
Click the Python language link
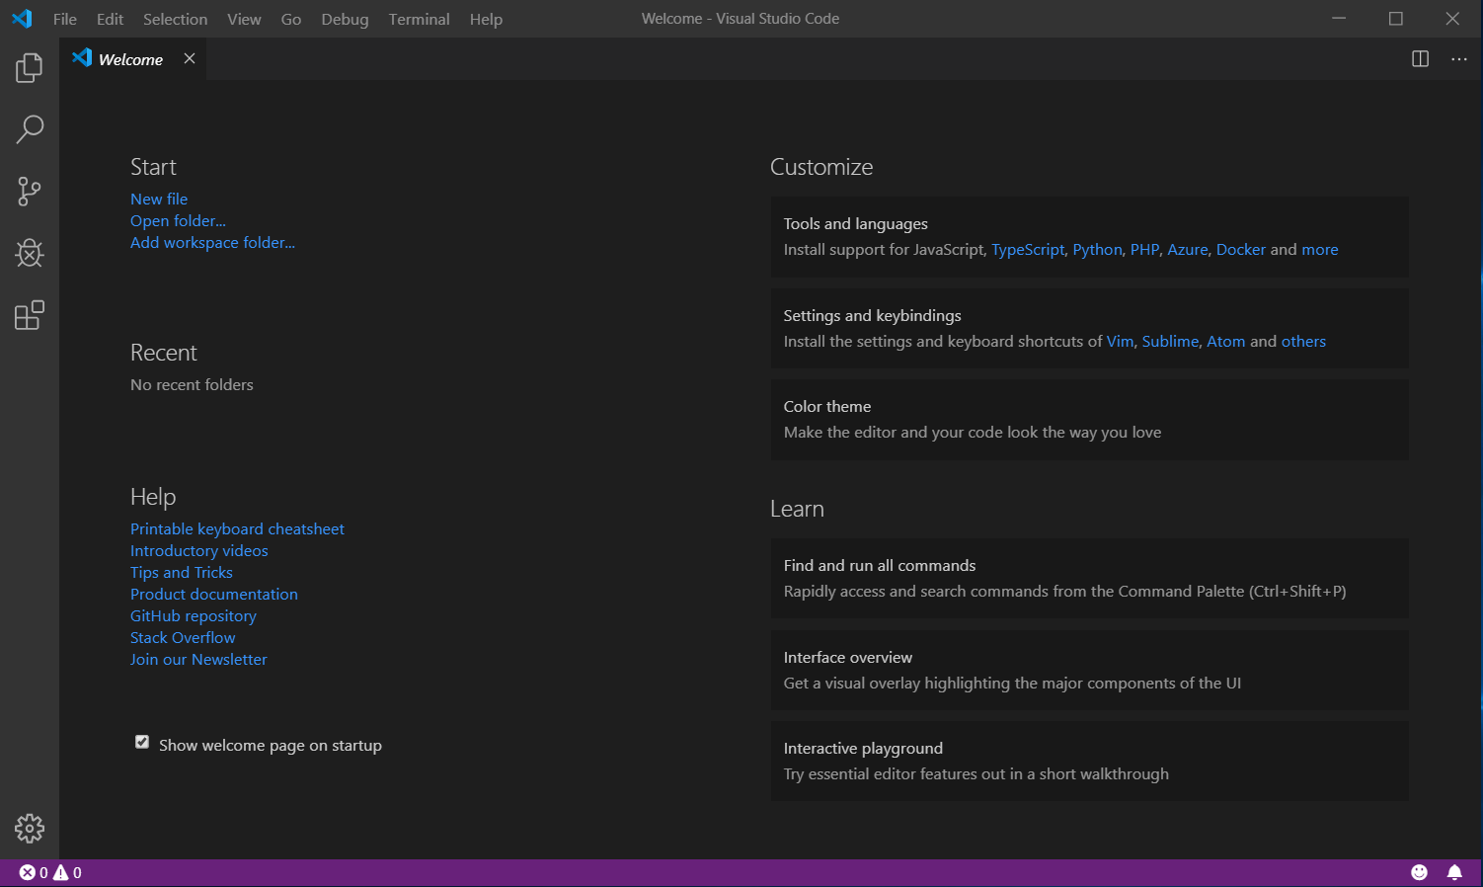1098,249
